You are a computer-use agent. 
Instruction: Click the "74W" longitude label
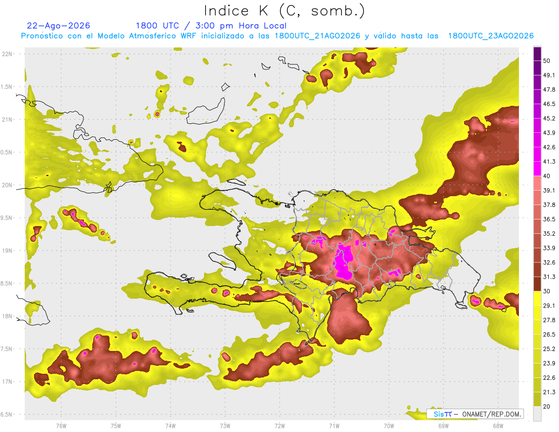point(170,425)
